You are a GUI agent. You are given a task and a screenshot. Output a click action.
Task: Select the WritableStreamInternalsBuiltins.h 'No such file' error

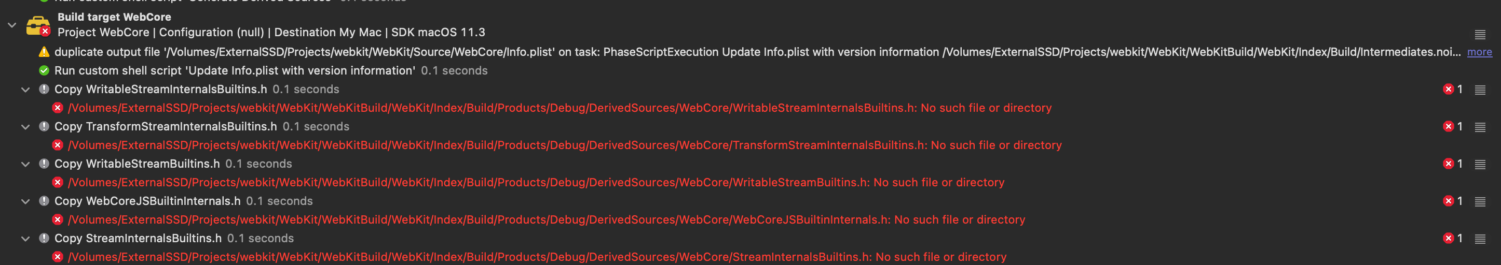point(560,108)
